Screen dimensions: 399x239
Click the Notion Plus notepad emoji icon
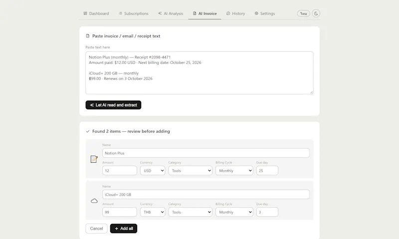click(x=94, y=159)
